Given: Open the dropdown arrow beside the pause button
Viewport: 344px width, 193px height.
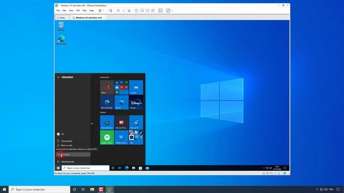Looking at the screenshot, I should (104, 11).
